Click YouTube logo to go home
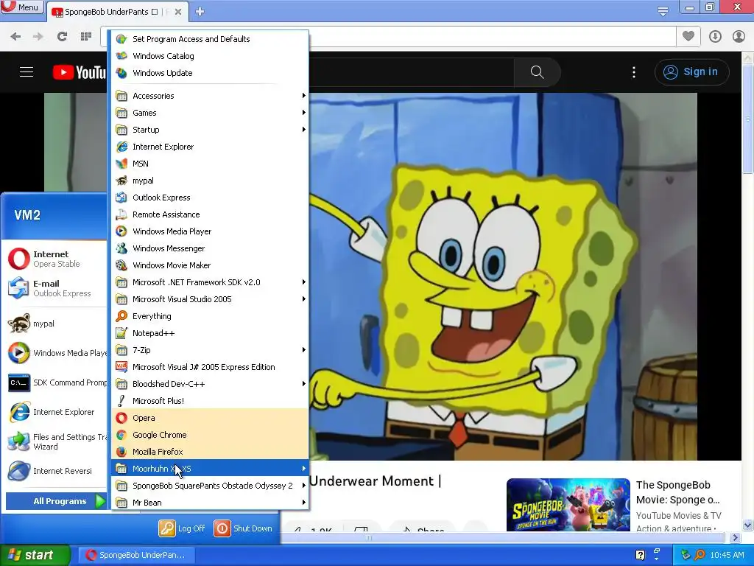This screenshot has height=566, width=754. coord(80,72)
